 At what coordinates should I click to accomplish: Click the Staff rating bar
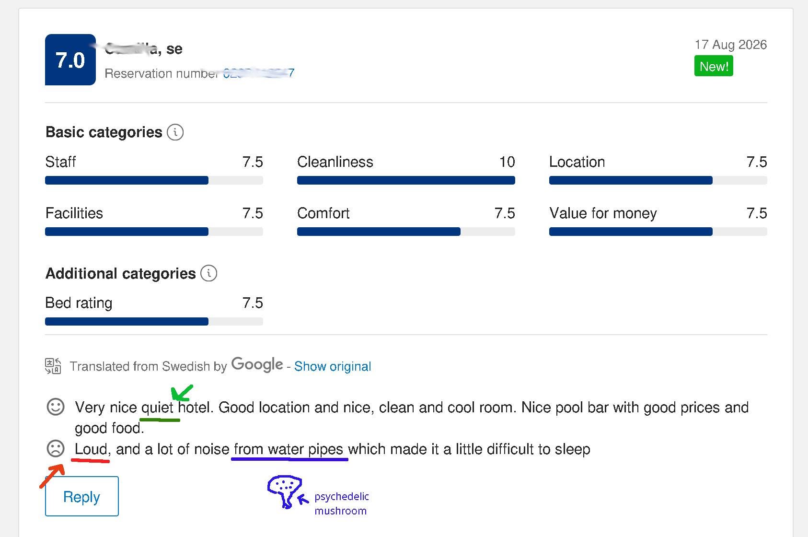[154, 180]
